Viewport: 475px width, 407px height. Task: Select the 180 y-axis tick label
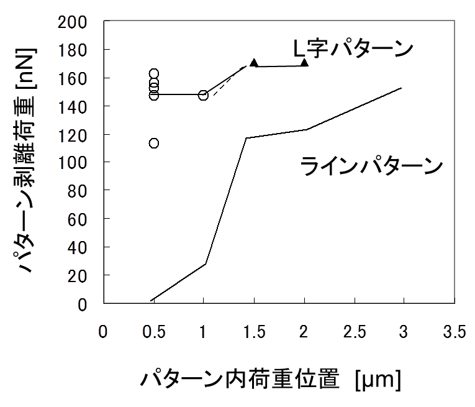(72, 51)
